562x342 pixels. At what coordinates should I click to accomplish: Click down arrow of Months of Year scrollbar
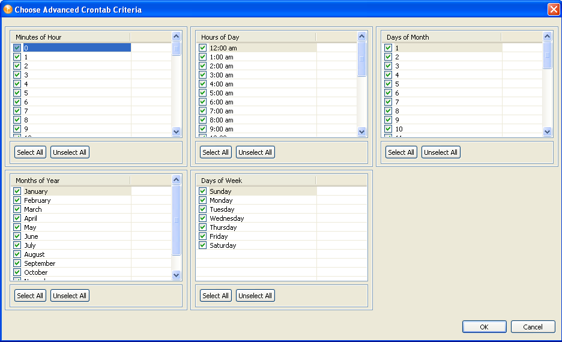(x=176, y=275)
